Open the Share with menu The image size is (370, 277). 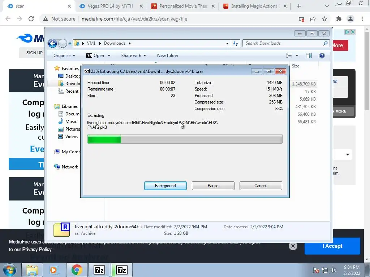coord(134,56)
